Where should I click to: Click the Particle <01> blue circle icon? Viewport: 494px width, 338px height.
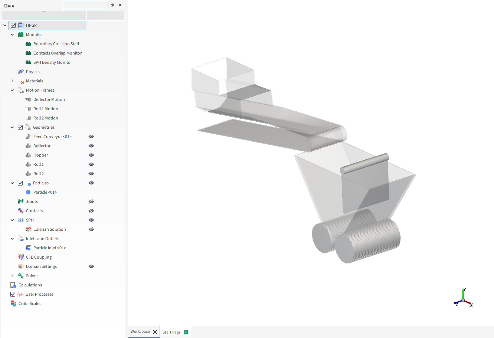[x=28, y=192]
